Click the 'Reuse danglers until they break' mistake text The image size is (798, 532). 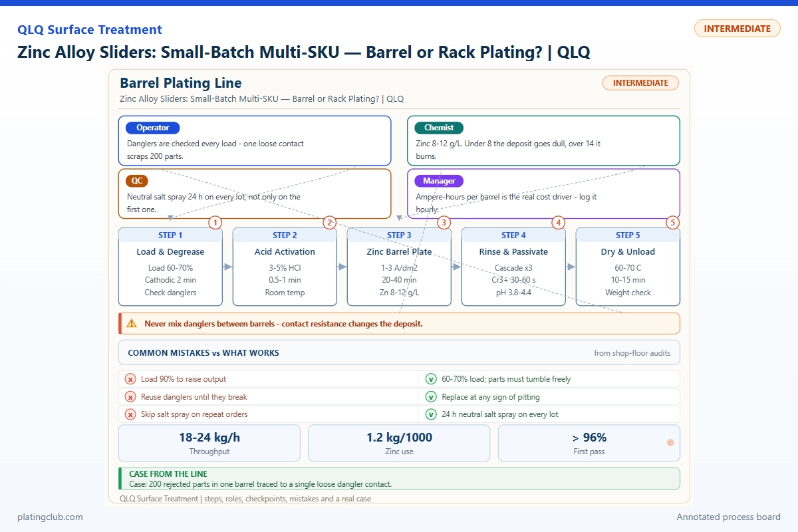point(194,397)
